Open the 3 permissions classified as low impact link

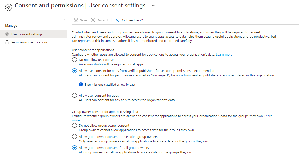tap(110, 84)
